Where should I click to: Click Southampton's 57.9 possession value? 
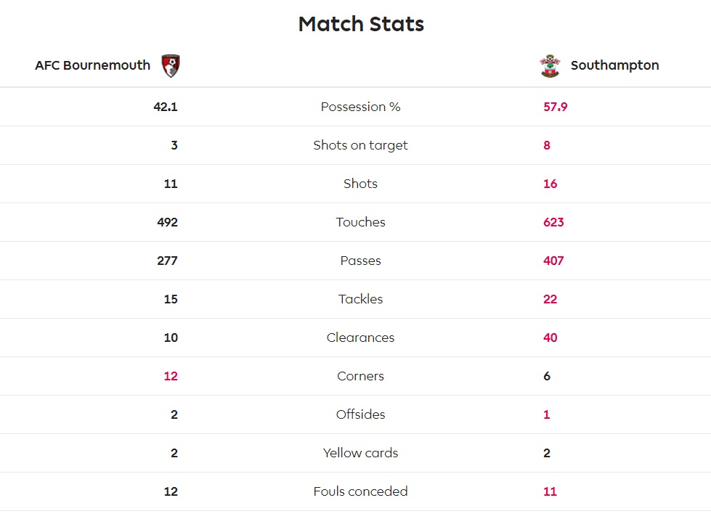pyautogui.click(x=555, y=107)
